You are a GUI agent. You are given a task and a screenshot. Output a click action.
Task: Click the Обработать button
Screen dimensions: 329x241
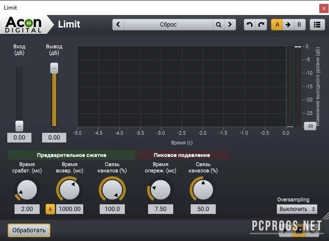coord(29,230)
